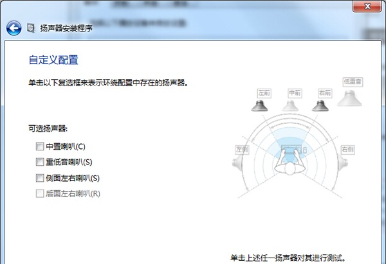Screen dimensions: 386x264
Task: Enable the 中置喇叭(C) checkbox
Action: pyautogui.click(x=40, y=146)
